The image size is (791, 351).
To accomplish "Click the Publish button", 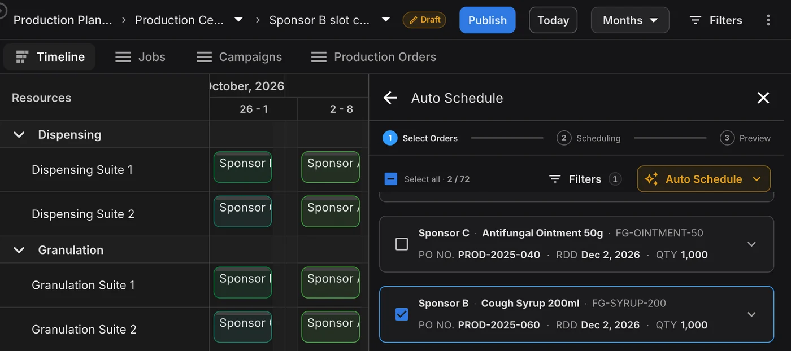I will pos(488,20).
